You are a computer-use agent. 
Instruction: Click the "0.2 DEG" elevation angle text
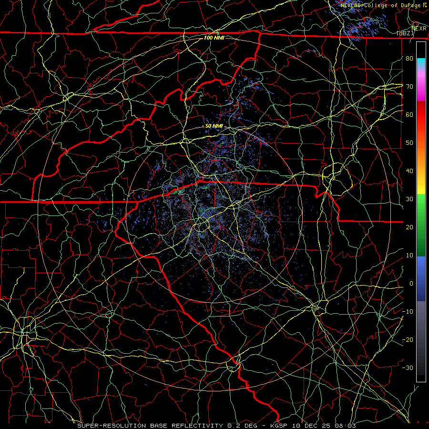[x=243, y=426]
